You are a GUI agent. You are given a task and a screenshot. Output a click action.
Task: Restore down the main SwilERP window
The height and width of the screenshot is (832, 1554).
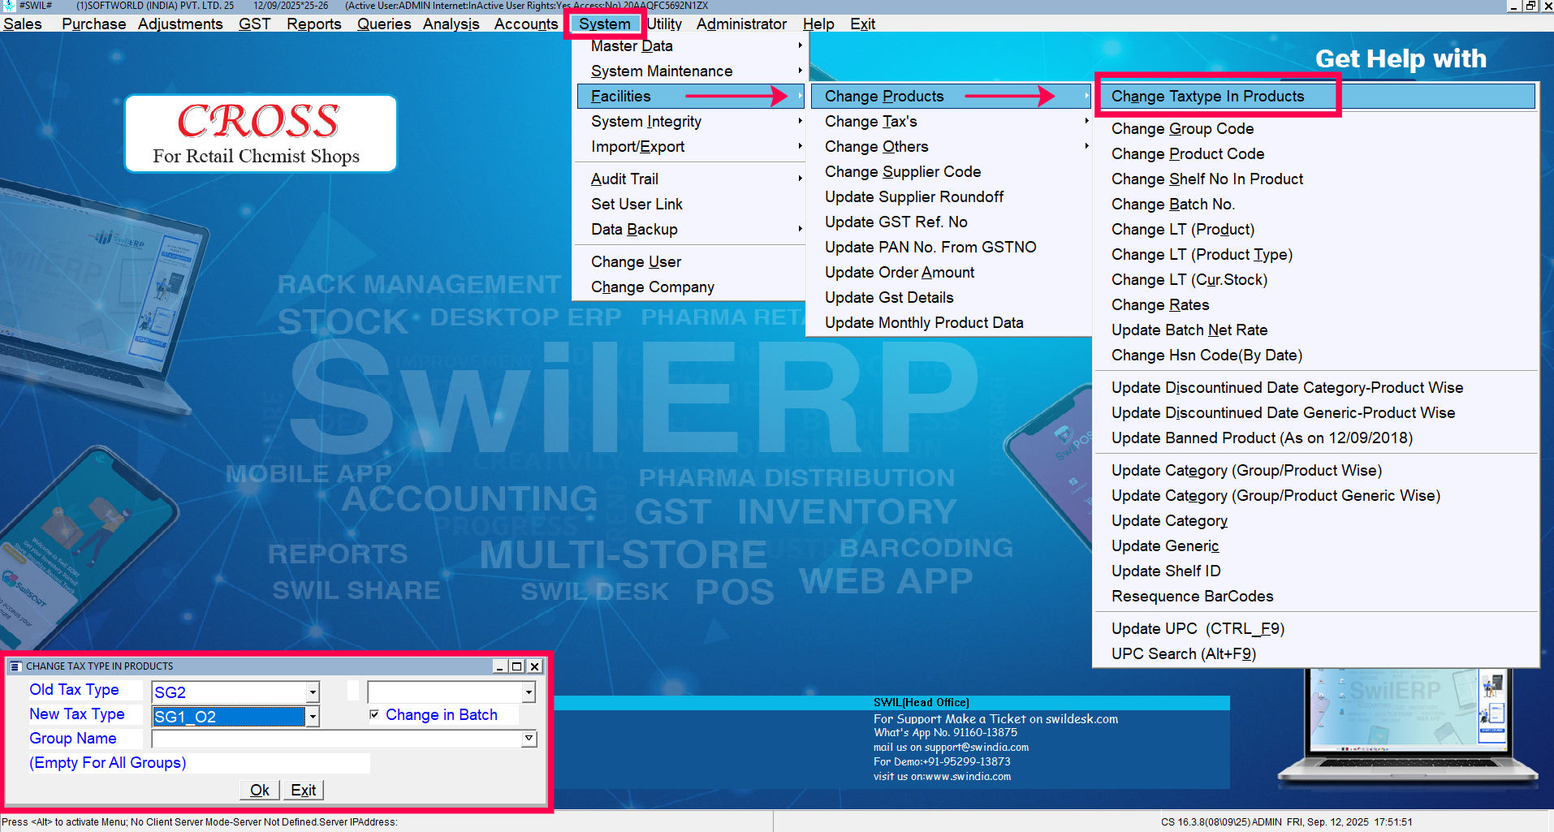coord(1530,6)
